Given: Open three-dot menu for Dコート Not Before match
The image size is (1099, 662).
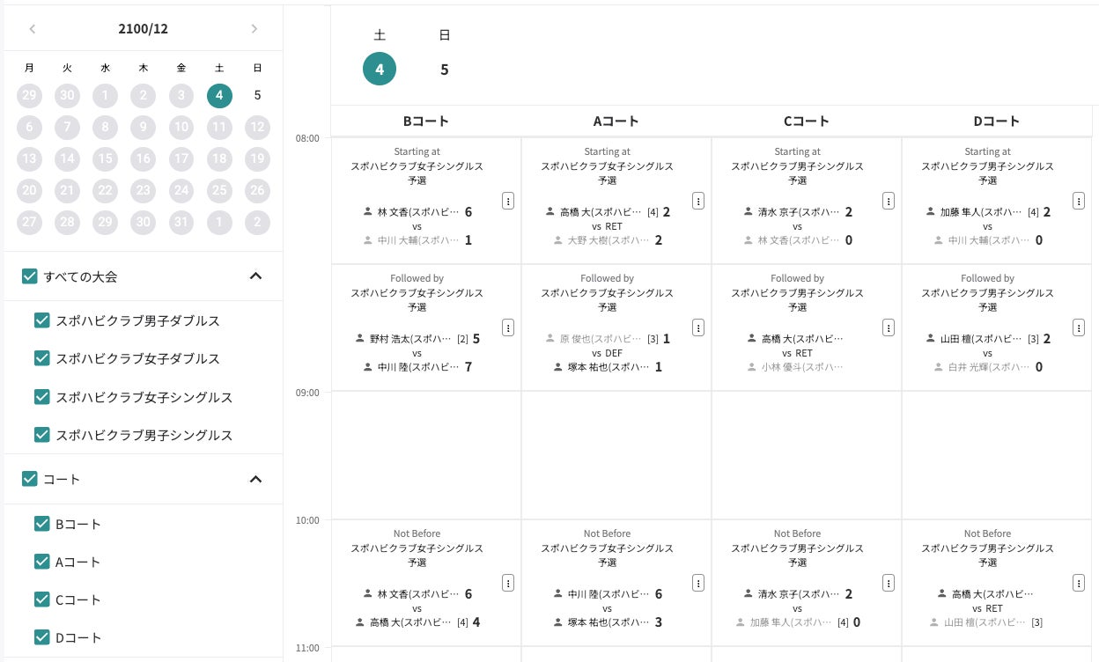Looking at the screenshot, I should (1079, 583).
